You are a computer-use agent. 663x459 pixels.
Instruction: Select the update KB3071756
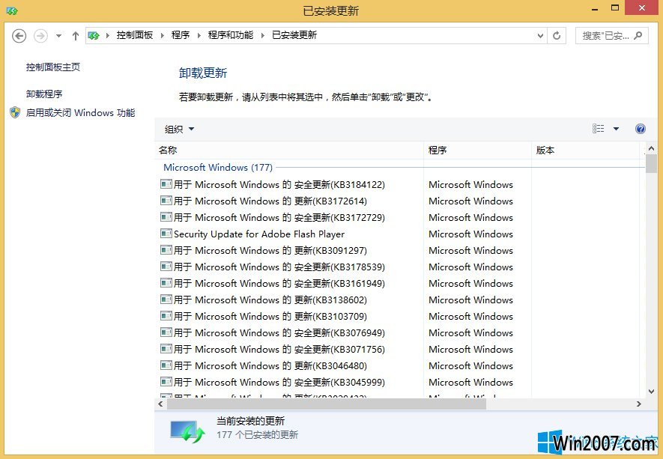click(273, 350)
